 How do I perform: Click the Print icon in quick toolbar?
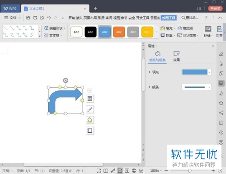[x=35, y=18]
